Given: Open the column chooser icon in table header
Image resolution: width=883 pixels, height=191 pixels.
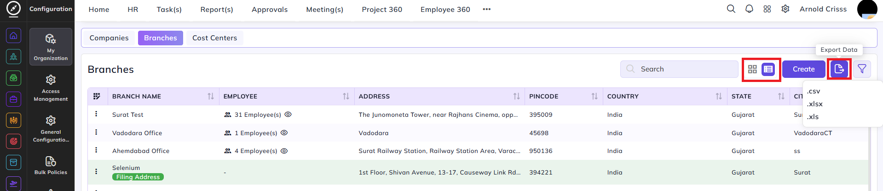Looking at the screenshot, I should pos(97,96).
